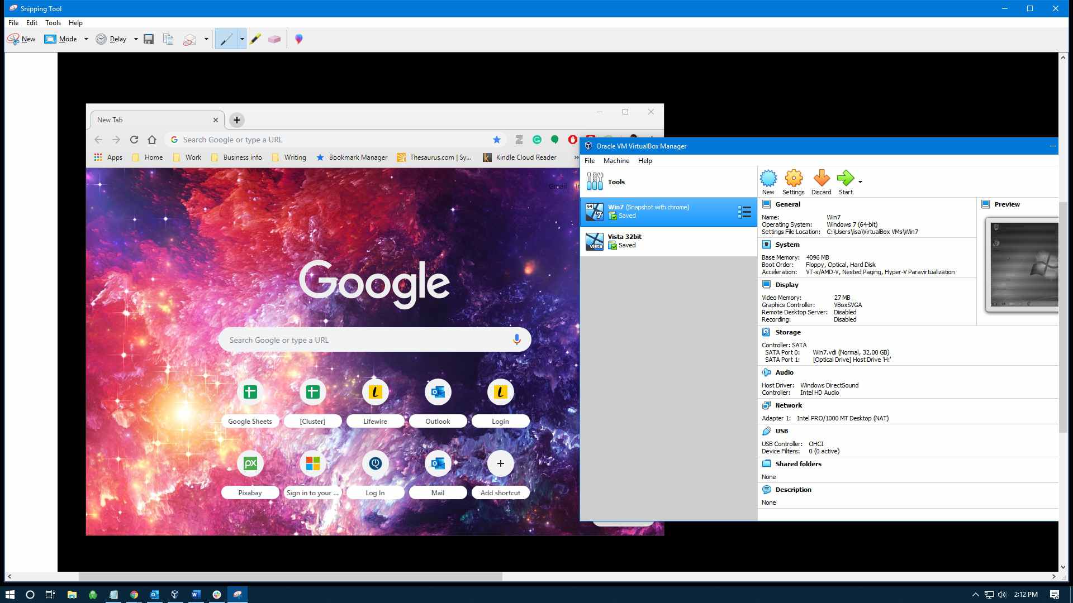Start a new snip with New
The width and height of the screenshot is (1073, 603).
click(21, 39)
